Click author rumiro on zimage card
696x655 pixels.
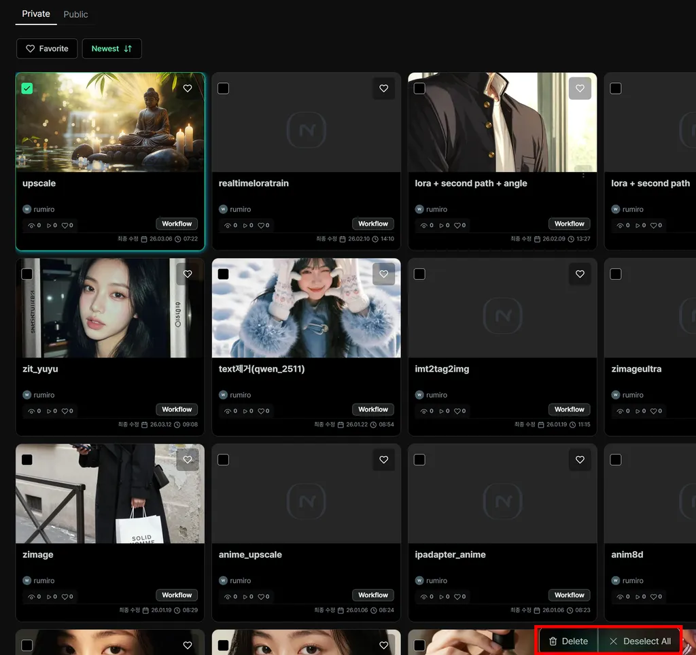point(39,580)
